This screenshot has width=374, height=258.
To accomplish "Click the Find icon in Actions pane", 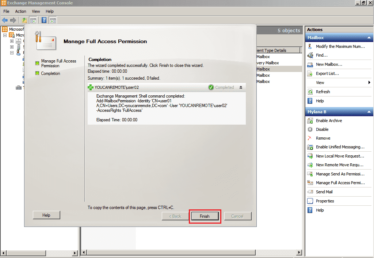I will [x=310, y=56].
